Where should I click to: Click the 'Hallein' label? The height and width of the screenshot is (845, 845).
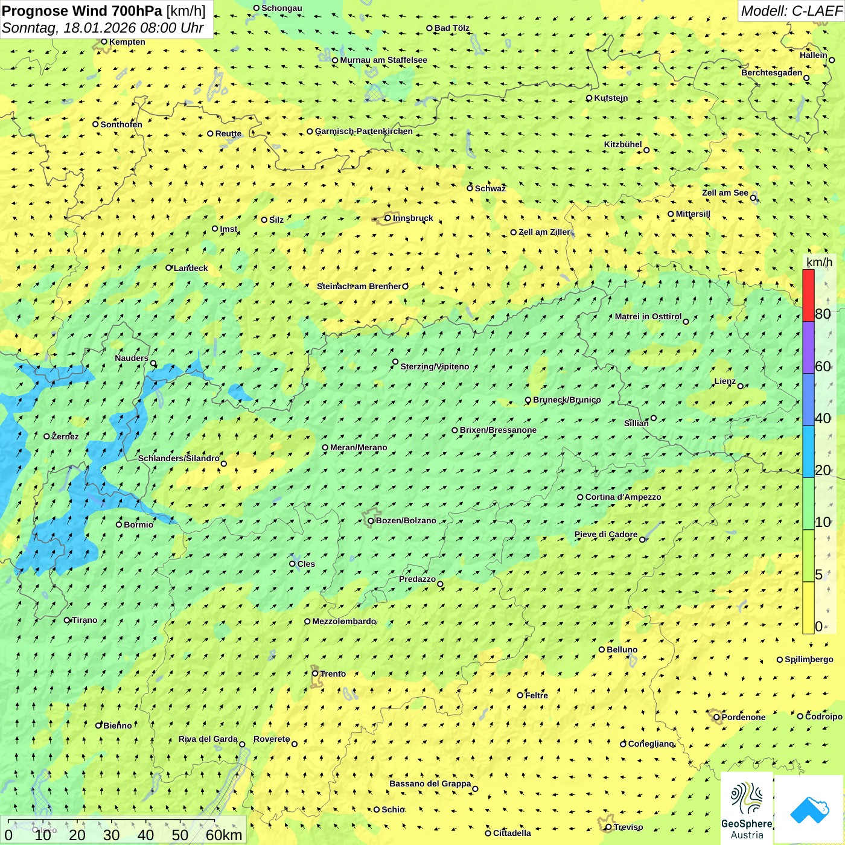[x=814, y=55]
